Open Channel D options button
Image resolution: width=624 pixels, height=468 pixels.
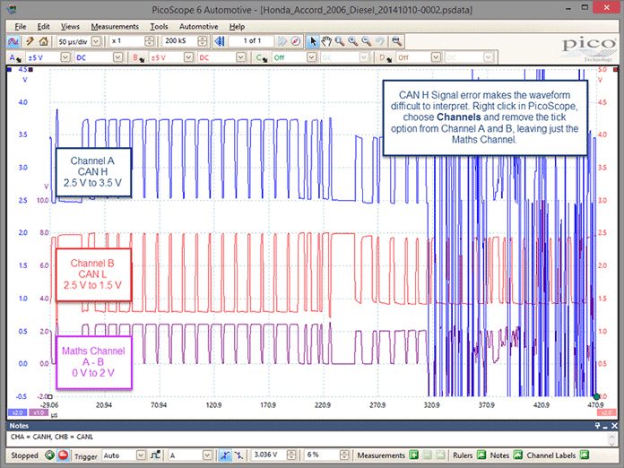385,57
